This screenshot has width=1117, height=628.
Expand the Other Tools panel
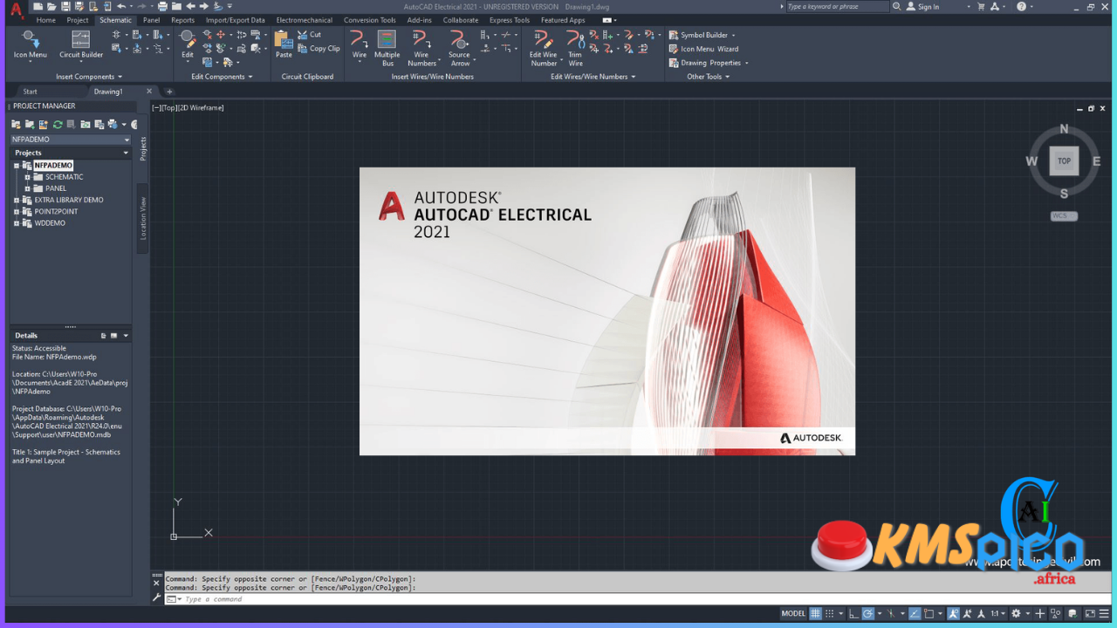point(708,77)
